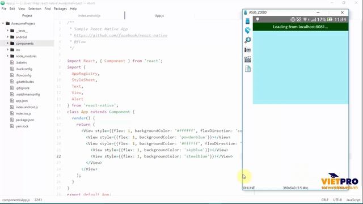Image resolution: width=363 pixels, height=204 pixels.
Task: Click the 'steelblue' string on line 22
Action: pos(197,156)
